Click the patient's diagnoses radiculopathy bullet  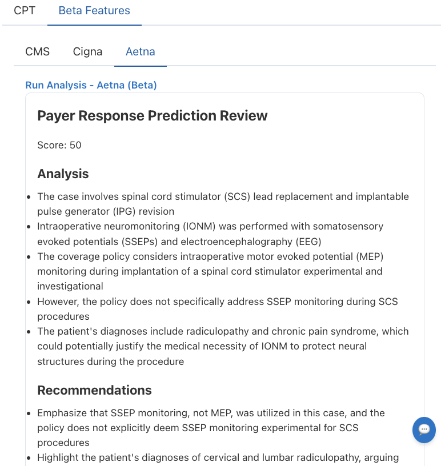pos(223,346)
